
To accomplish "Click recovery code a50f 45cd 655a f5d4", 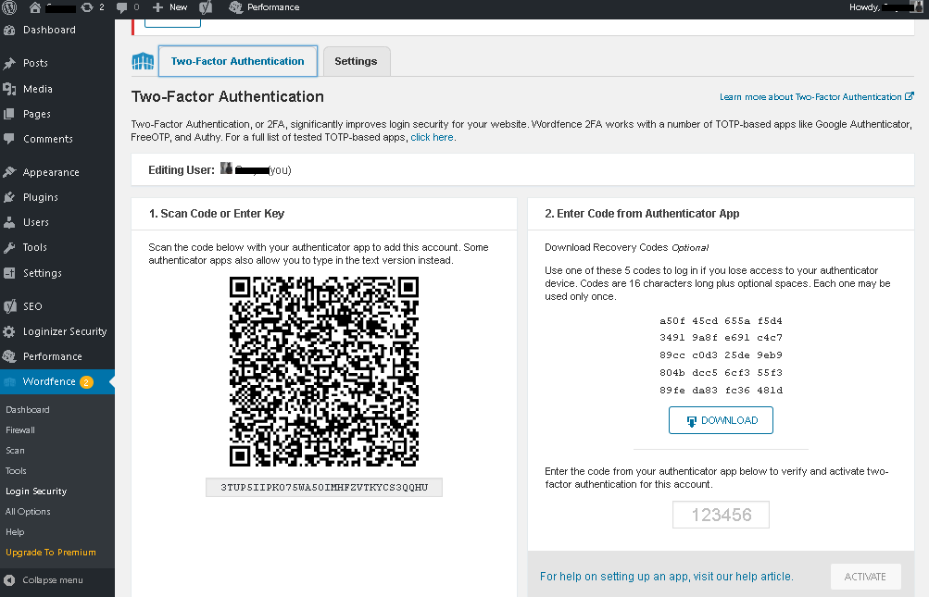I will 721,320.
